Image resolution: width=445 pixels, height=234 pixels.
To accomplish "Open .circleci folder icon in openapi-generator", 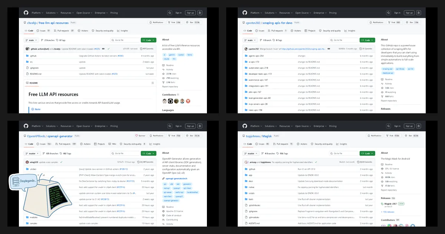I will (x=27, y=169).
